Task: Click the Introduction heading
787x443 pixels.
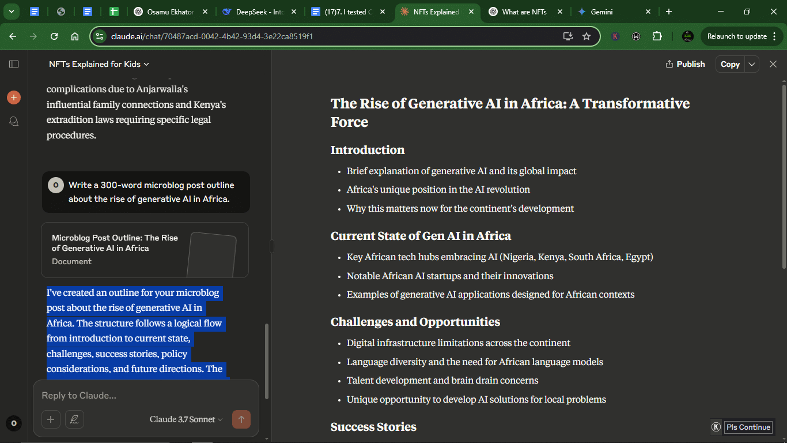Action: click(368, 150)
